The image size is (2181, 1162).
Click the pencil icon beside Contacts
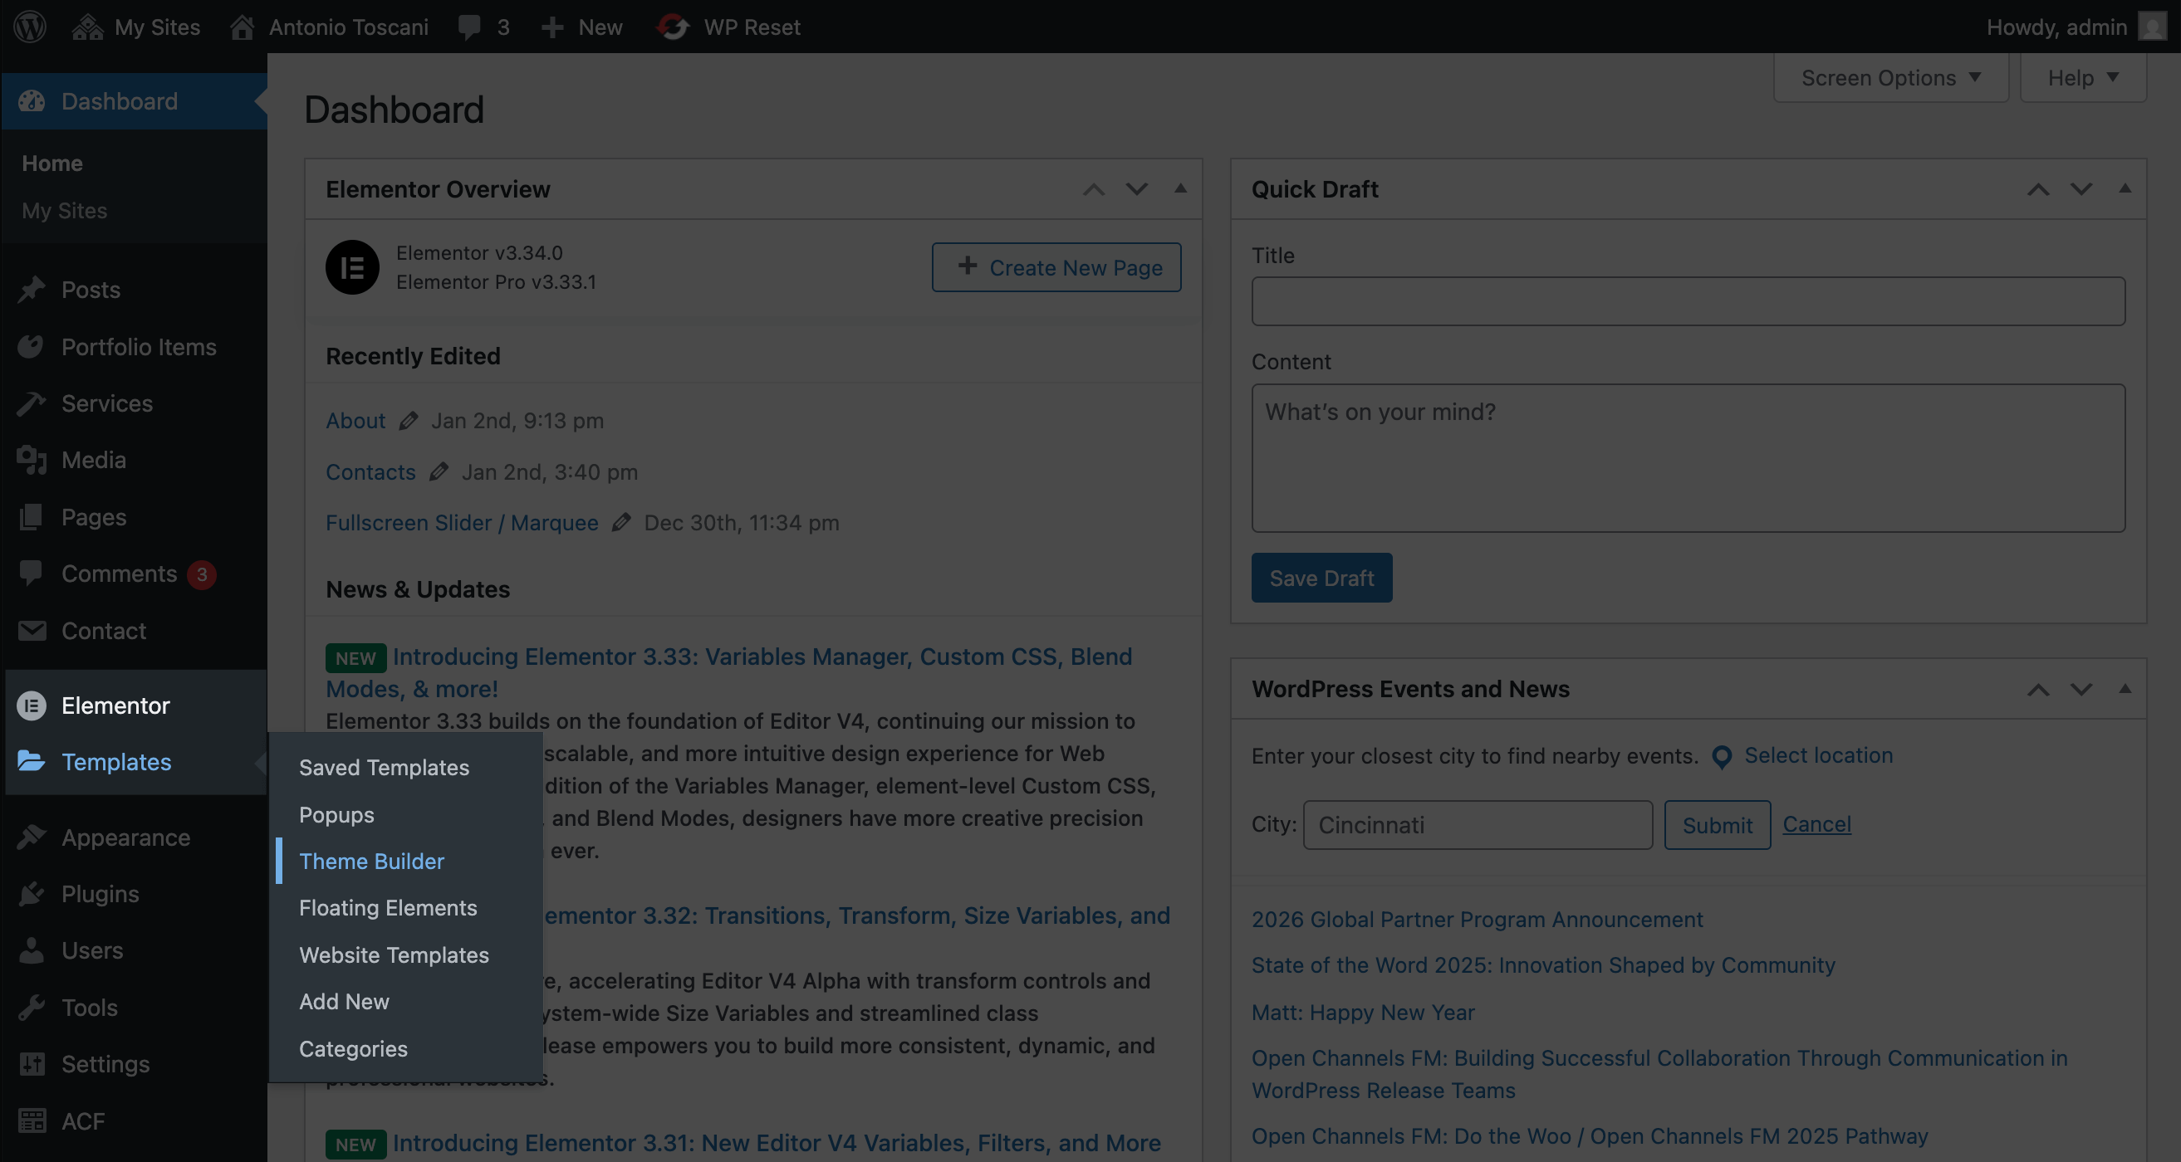(x=439, y=471)
